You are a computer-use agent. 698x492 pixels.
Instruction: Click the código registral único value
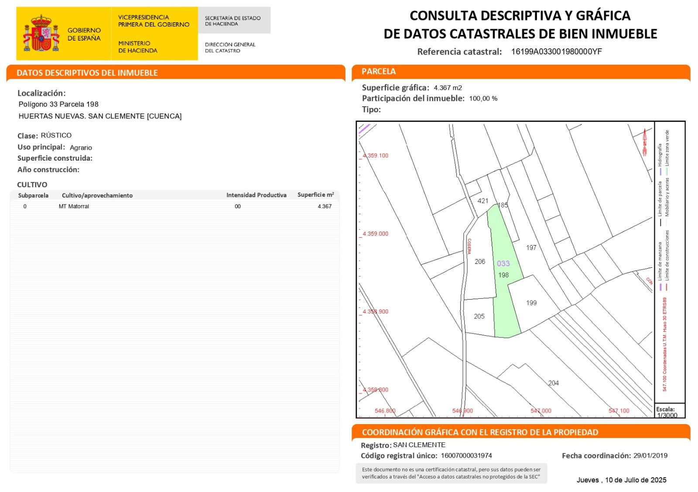(x=466, y=456)
